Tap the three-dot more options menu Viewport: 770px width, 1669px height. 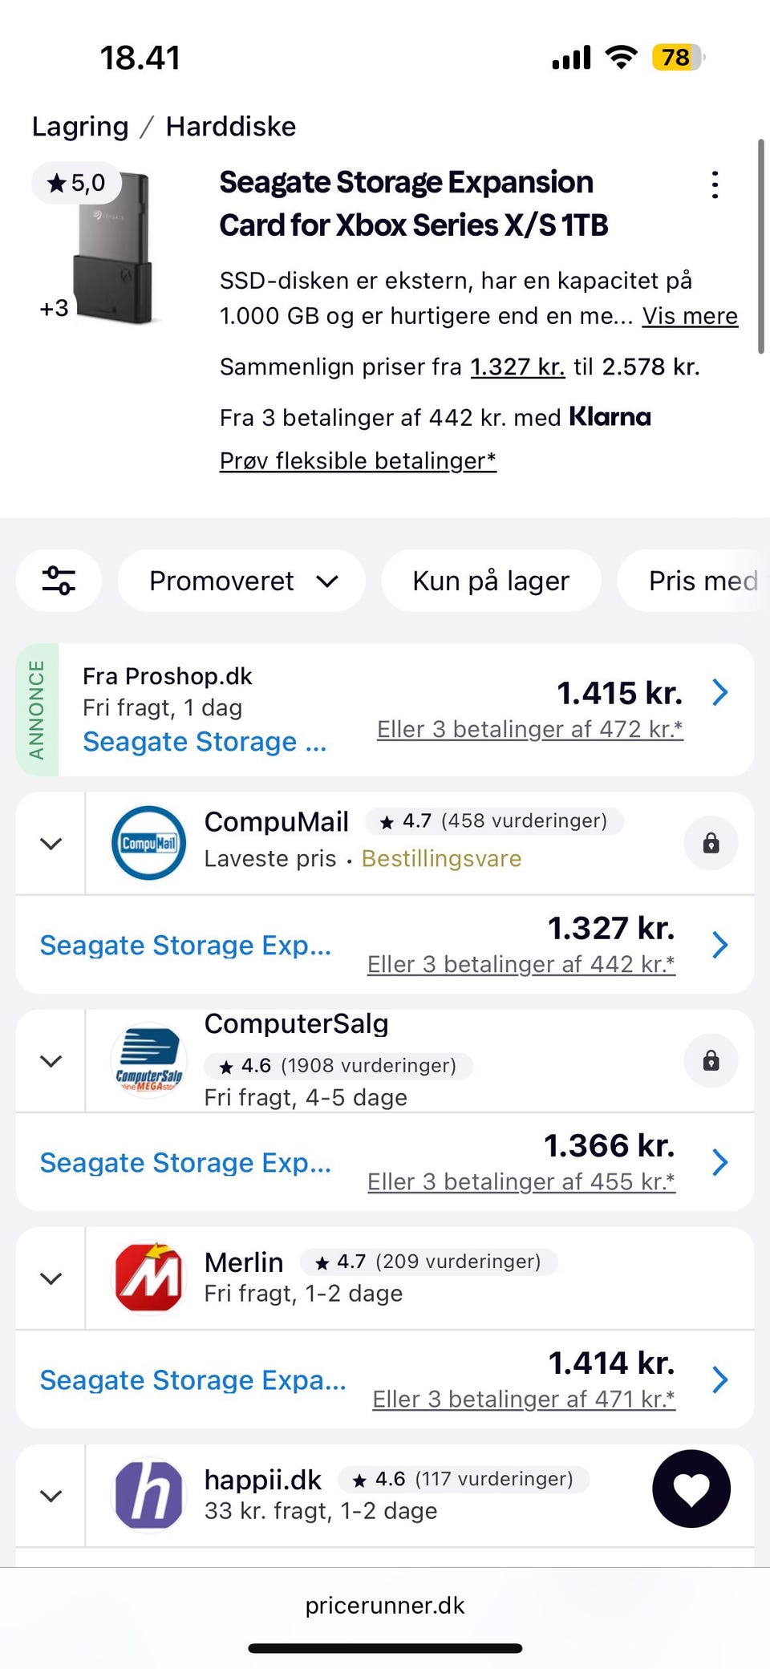coord(715,185)
